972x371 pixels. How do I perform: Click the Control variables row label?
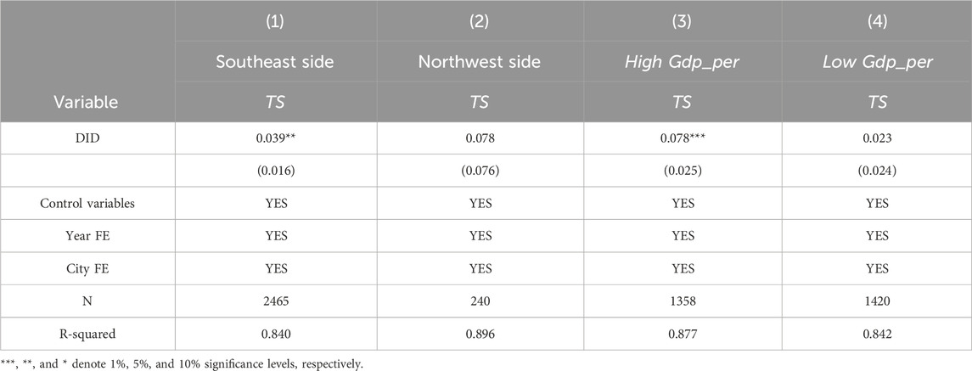(87, 204)
